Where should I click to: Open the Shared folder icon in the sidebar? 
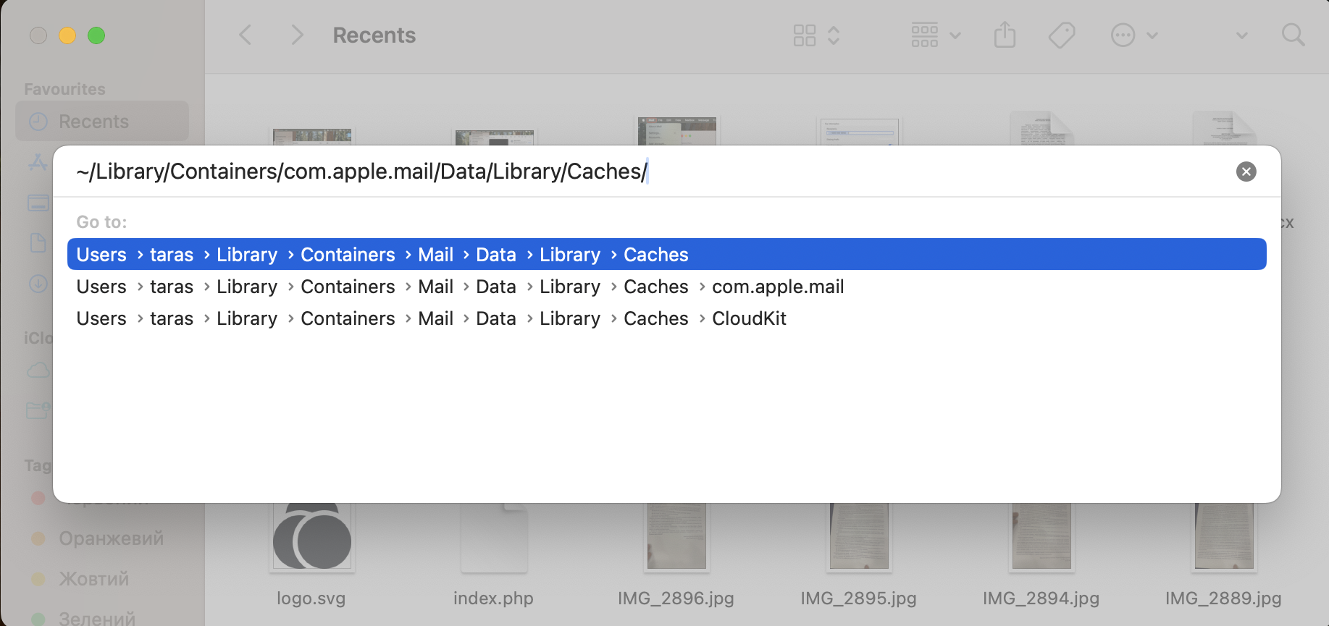[x=38, y=410]
